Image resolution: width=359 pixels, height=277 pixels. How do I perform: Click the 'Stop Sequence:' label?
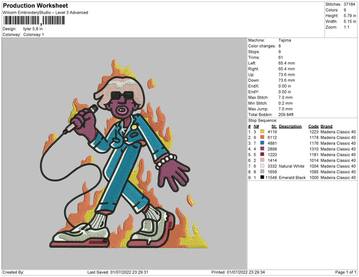[263, 121]
